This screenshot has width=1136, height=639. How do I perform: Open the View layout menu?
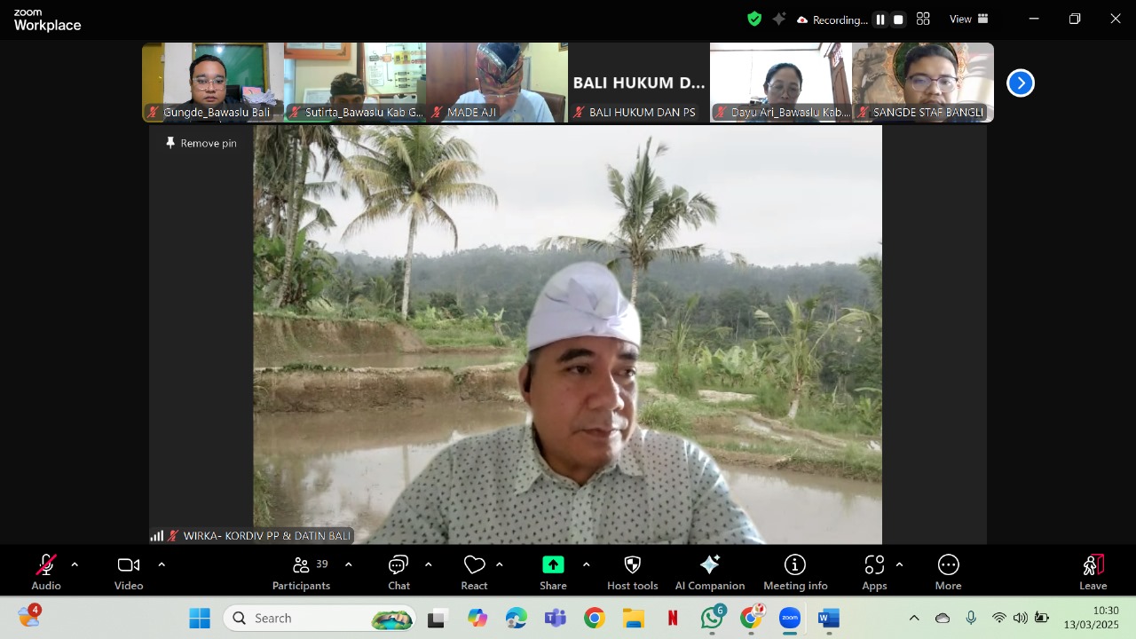968,20
